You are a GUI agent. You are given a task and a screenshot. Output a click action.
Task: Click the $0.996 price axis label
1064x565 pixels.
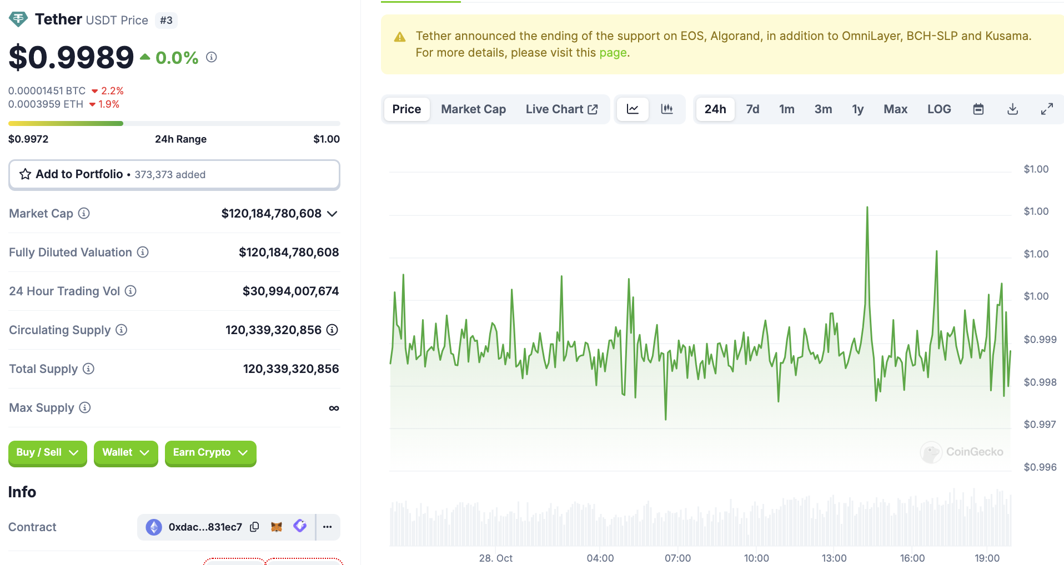pyautogui.click(x=1040, y=467)
